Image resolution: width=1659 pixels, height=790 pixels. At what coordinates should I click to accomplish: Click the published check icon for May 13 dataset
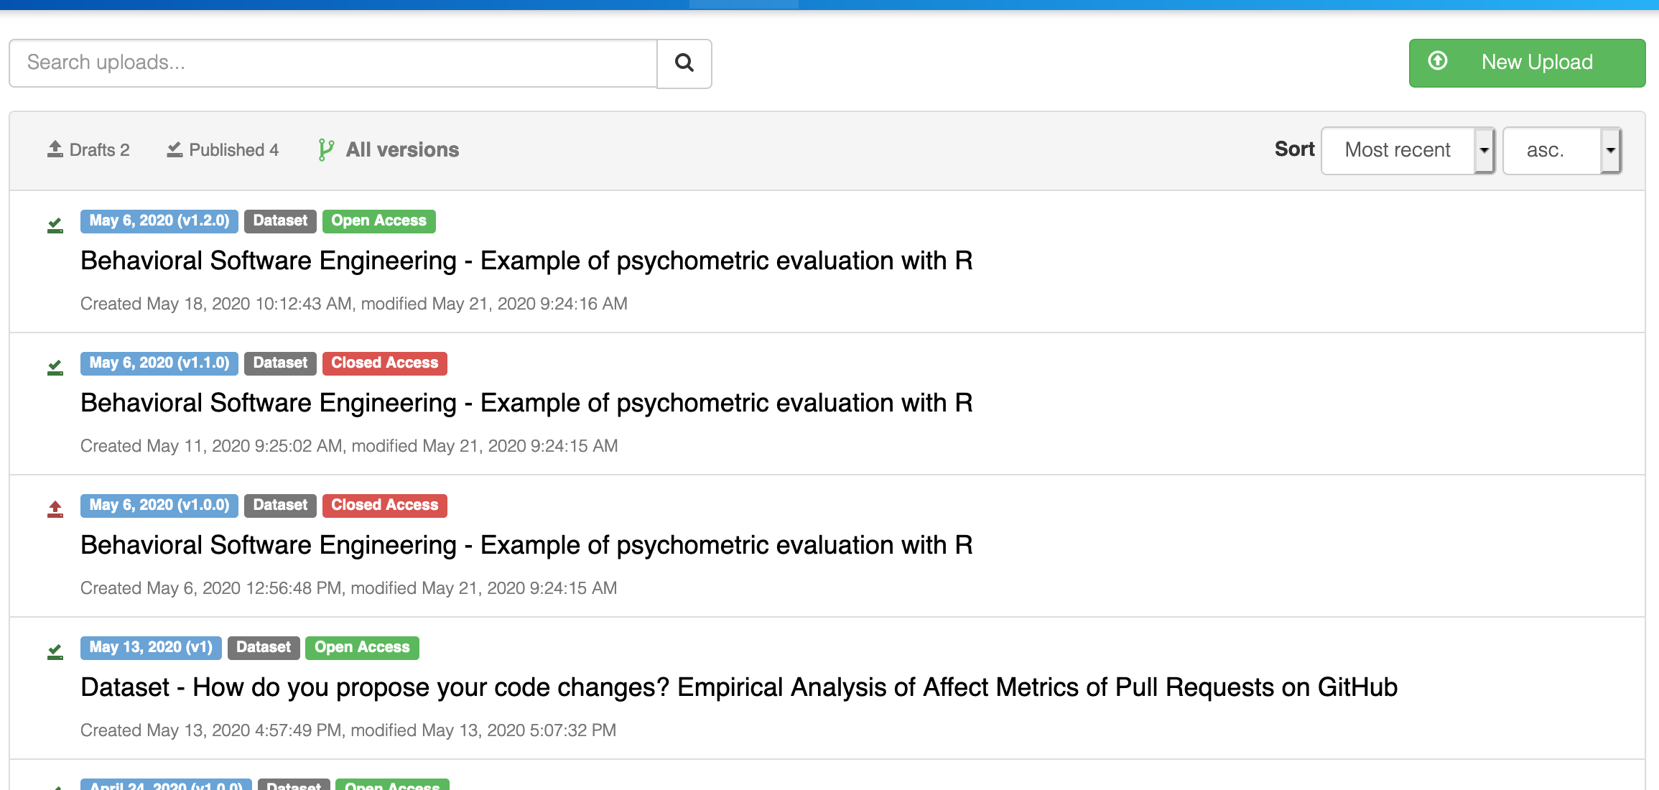point(55,652)
